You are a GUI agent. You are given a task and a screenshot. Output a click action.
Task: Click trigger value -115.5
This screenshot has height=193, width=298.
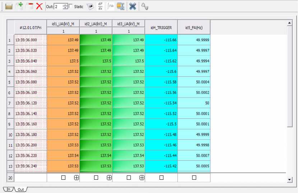pyautogui.click(x=161, y=124)
